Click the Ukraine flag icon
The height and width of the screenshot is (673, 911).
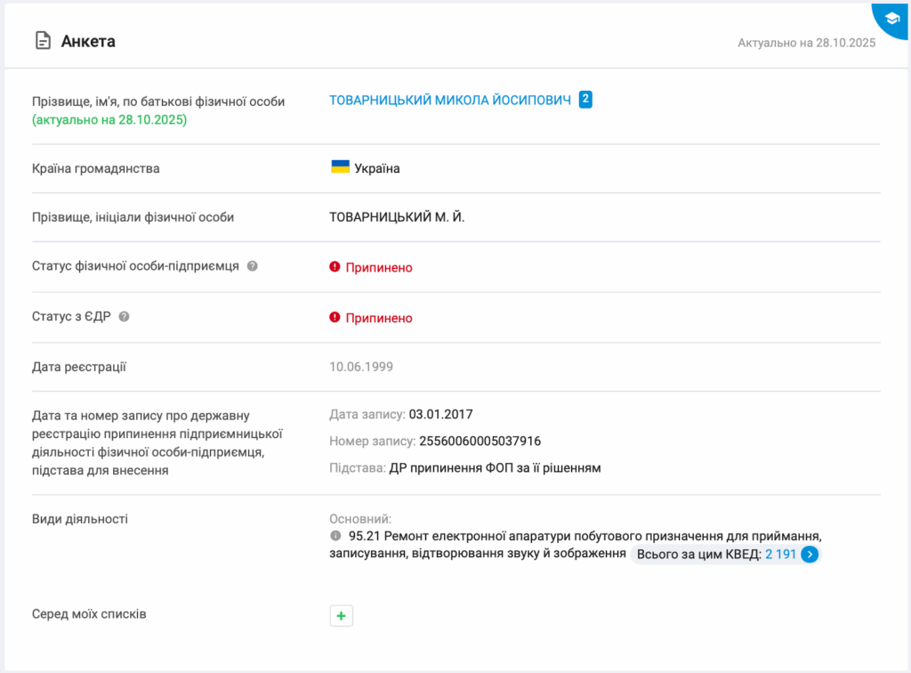pos(340,167)
